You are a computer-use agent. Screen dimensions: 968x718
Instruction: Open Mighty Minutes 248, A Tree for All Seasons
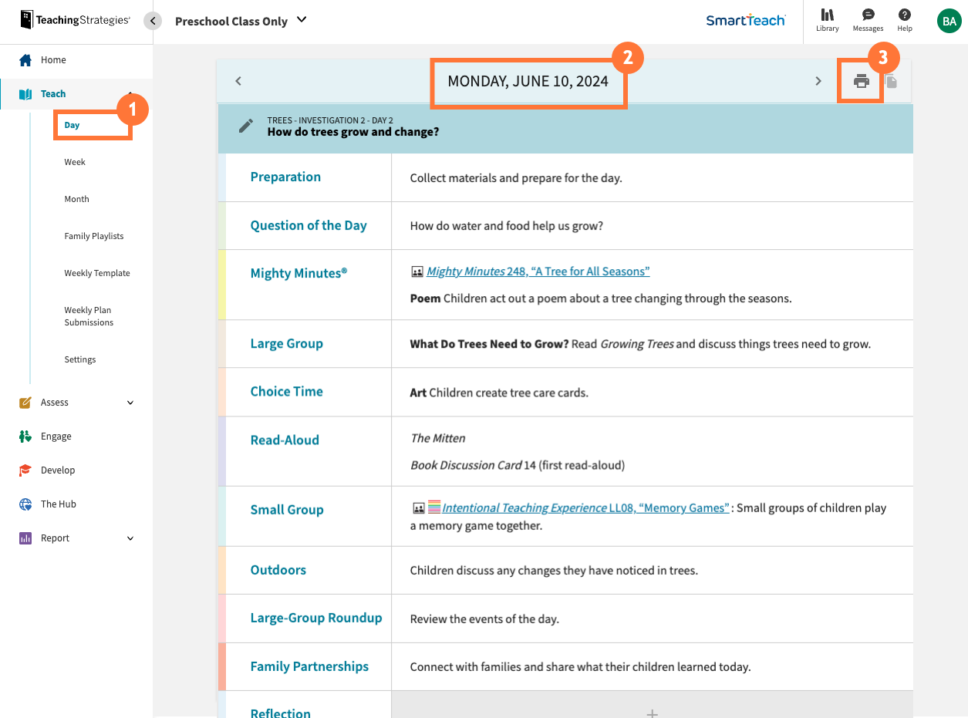539,271
